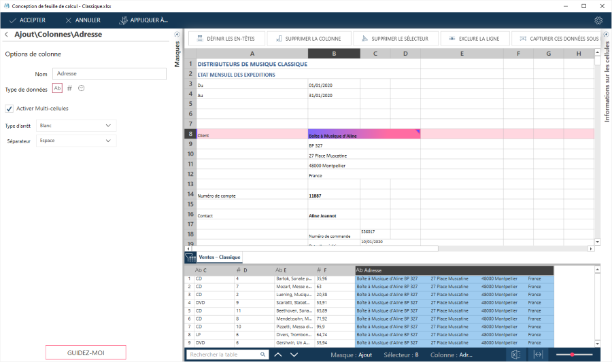Screen dimensions: 612x362
Task: Go back using the arrow beside Ajout\Colonnes\Adresse
Action: click(7, 34)
